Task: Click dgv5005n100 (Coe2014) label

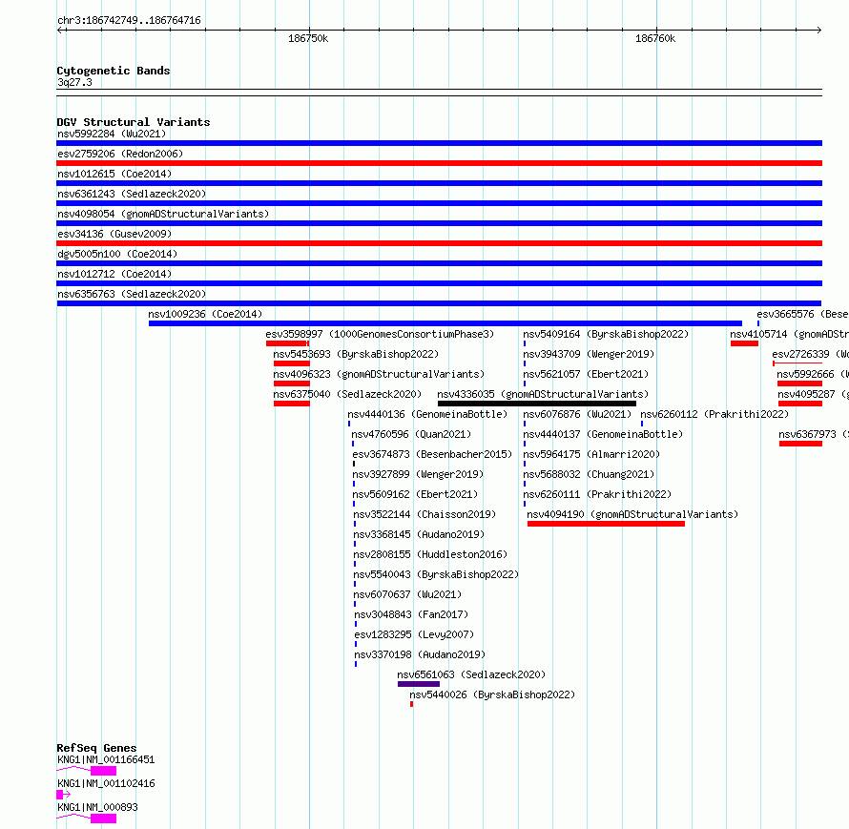Action: coord(117,254)
